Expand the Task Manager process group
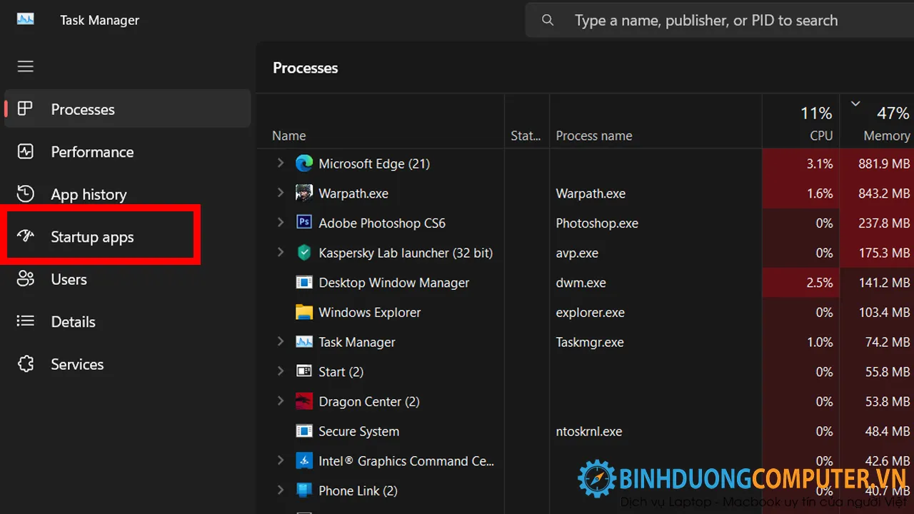The height and width of the screenshot is (514, 914). coord(281,342)
